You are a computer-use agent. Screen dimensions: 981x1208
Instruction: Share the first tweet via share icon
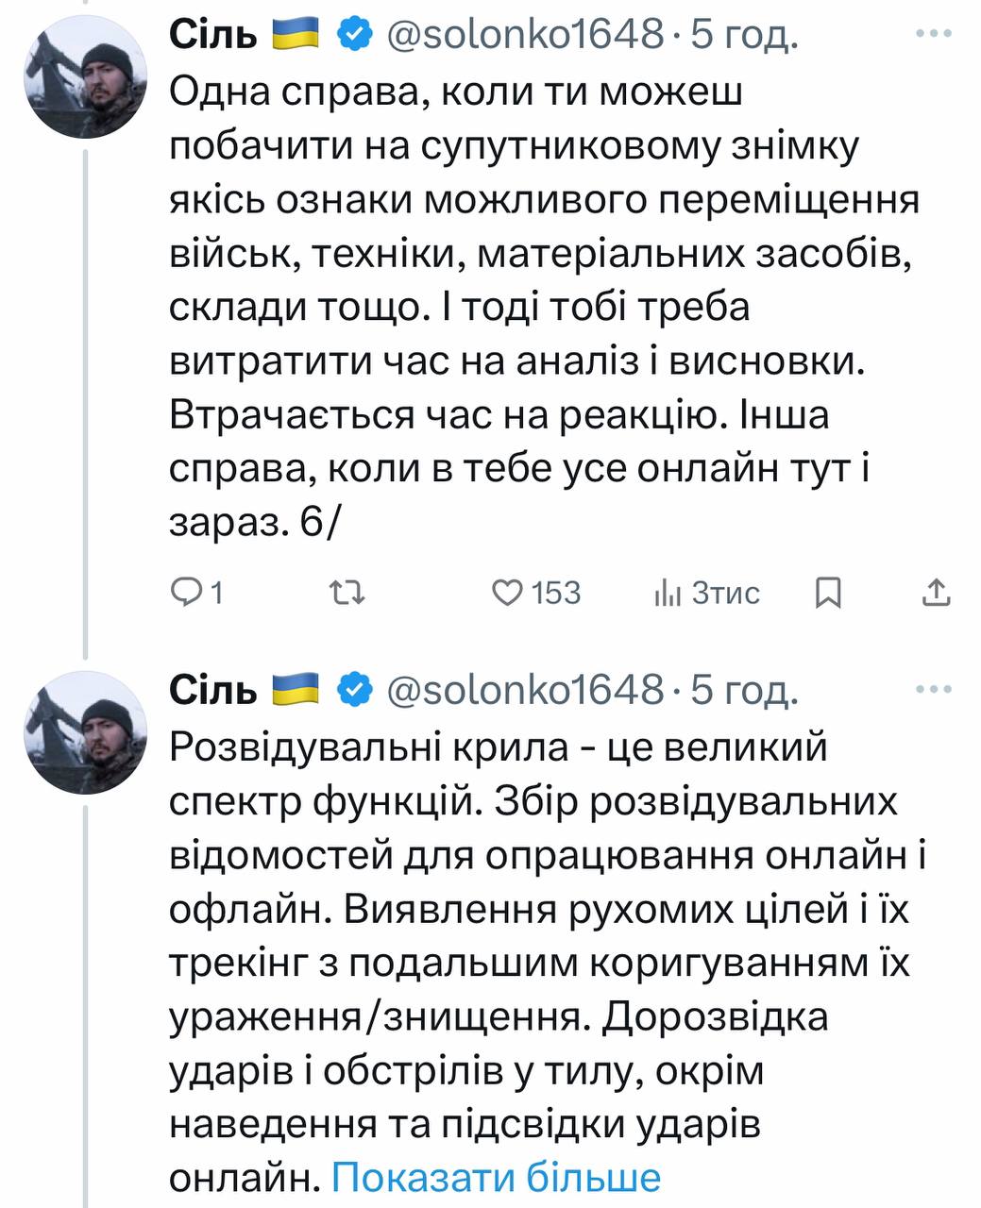pyautogui.click(x=935, y=593)
